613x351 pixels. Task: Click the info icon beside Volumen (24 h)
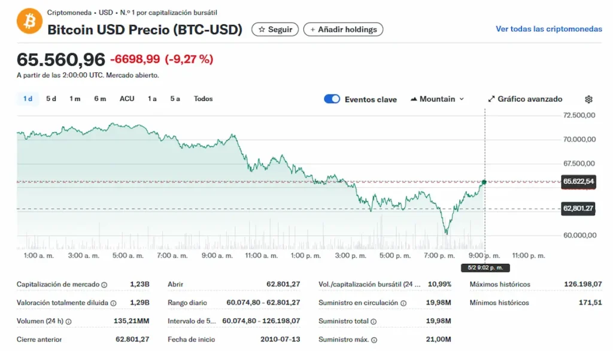68,322
